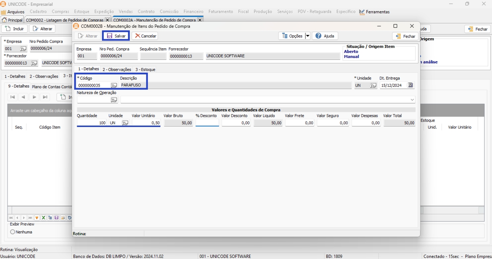The width and height of the screenshot is (492, 259).
Task: Open calendar picker for Dt. Entrega
Action: click(x=410, y=86)
